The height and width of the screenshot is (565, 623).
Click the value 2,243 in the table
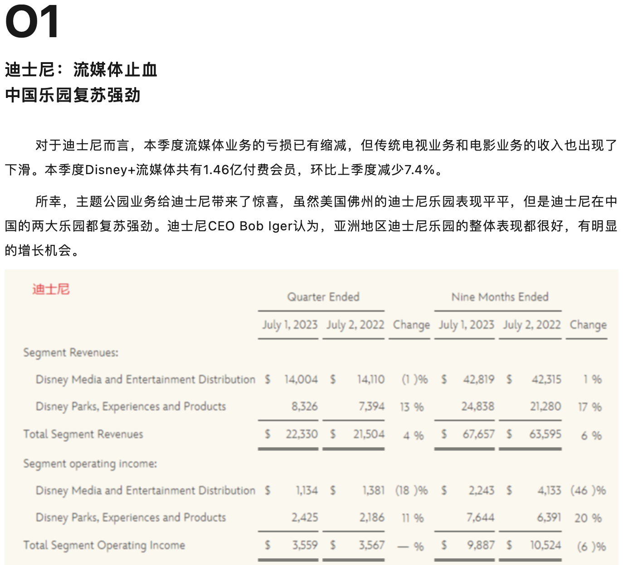pos(482,490)
